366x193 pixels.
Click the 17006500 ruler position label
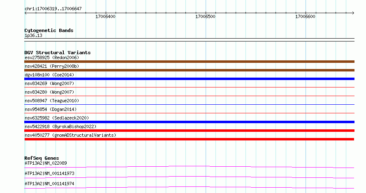tap(205, 16)
